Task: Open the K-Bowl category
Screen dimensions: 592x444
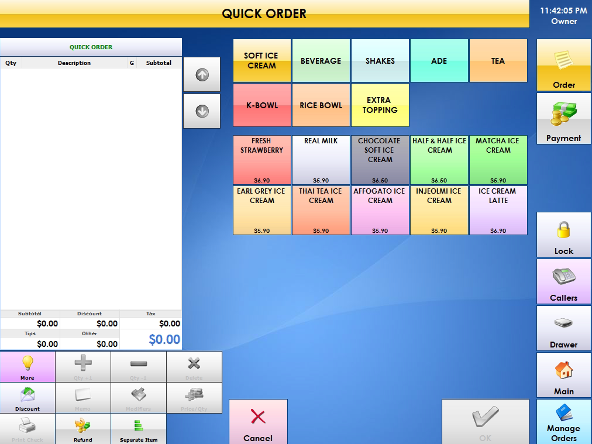Action: point(261,105)
